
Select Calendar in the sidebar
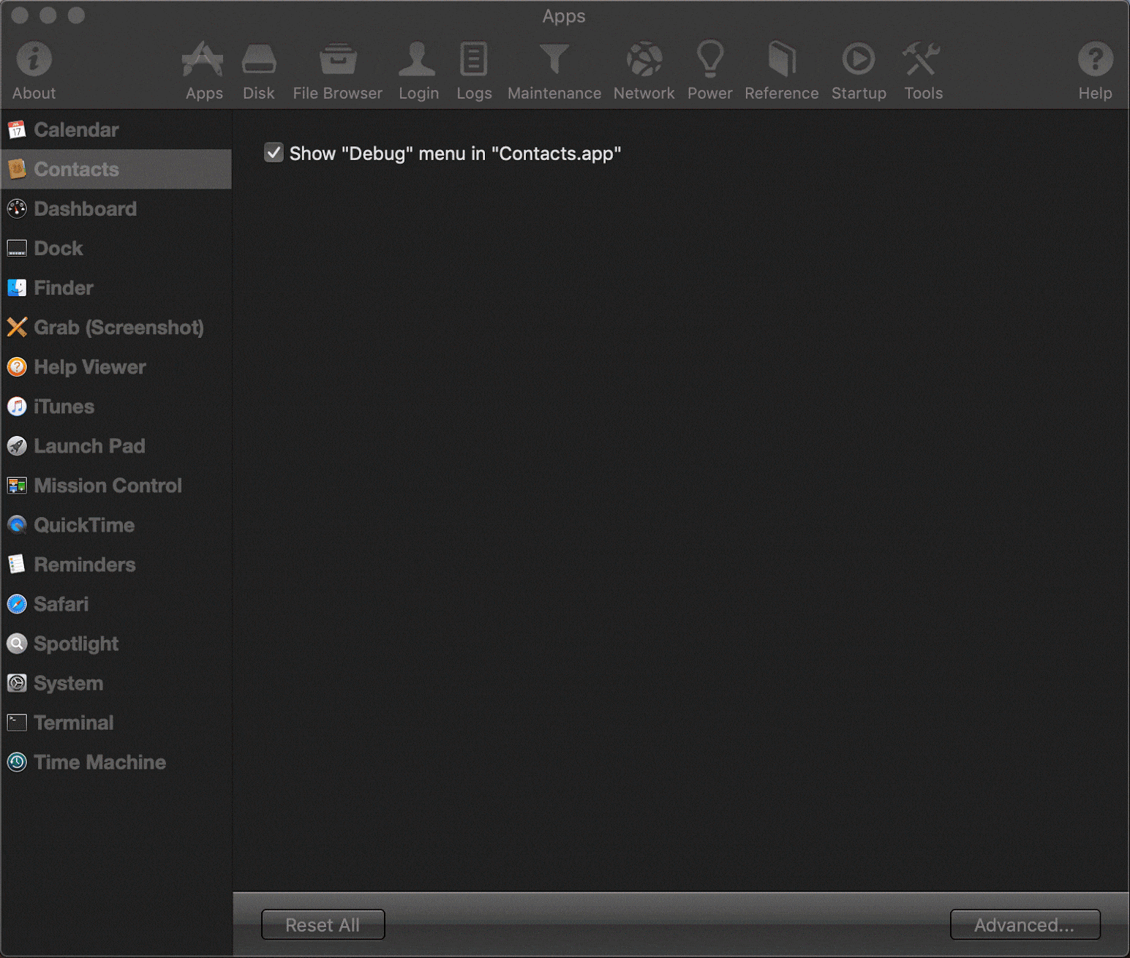(x=116, y=130)
